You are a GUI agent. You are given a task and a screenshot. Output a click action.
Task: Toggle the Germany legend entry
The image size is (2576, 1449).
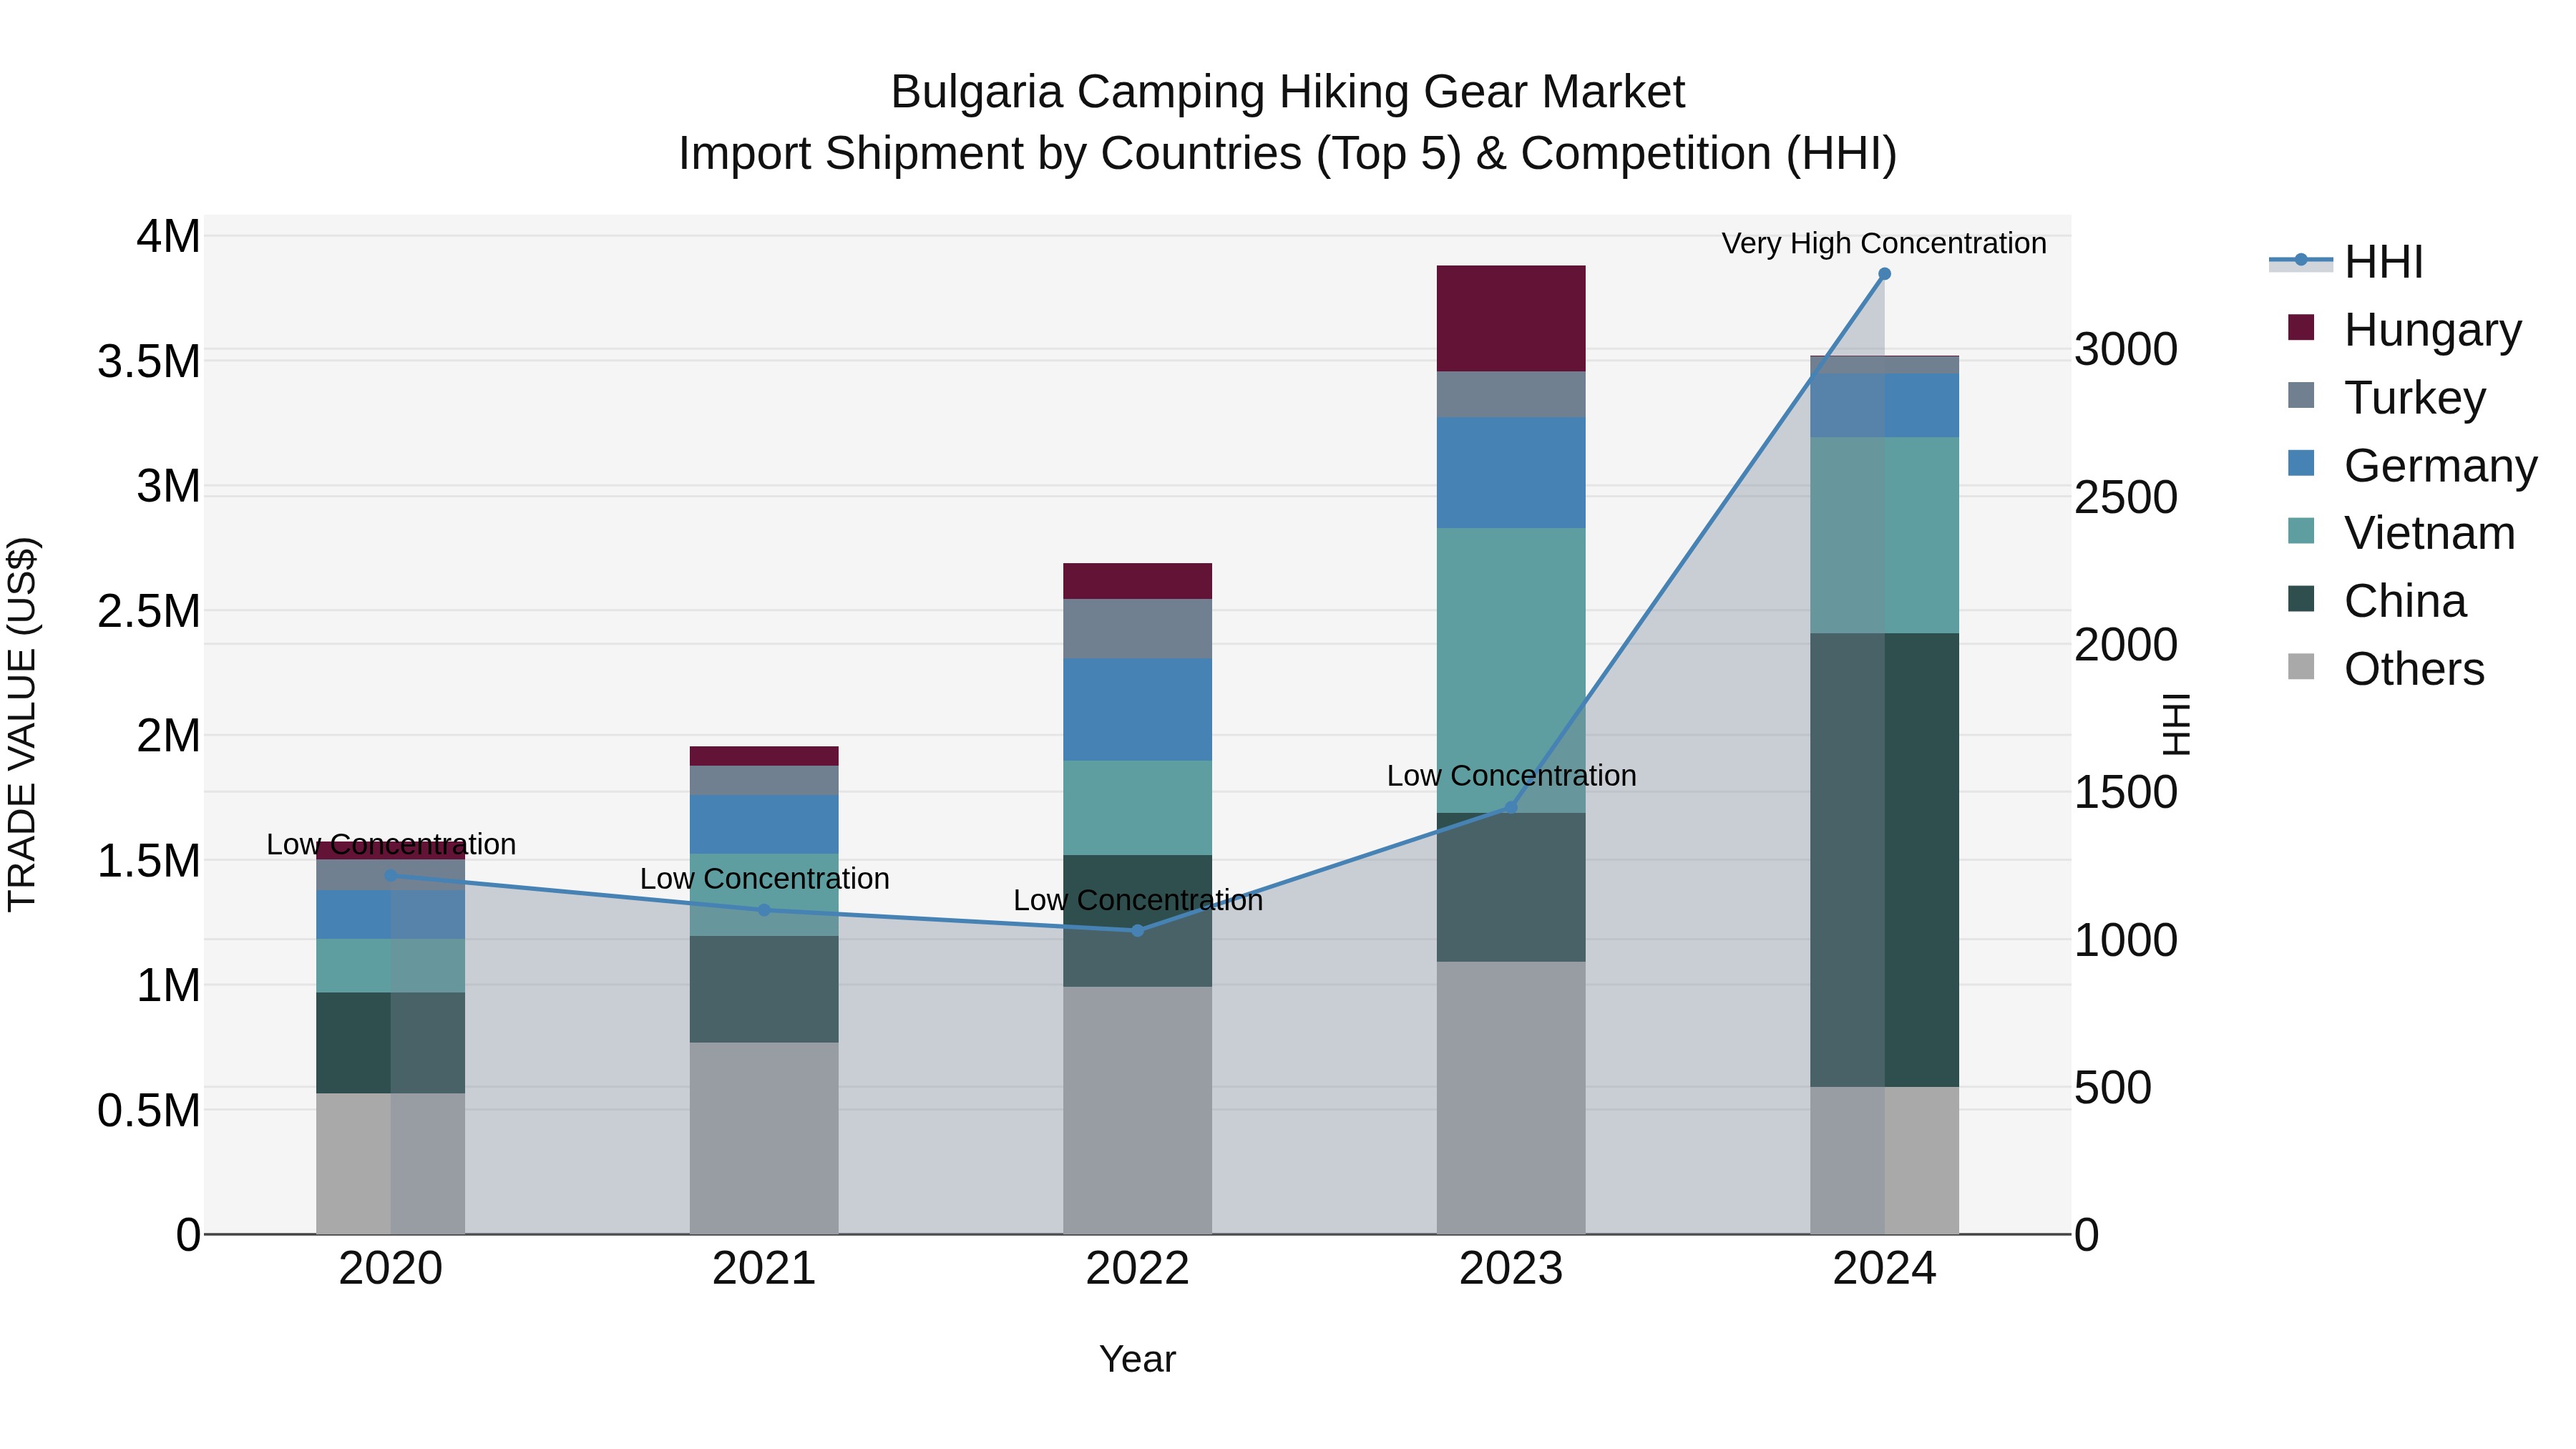point(2412,465)
